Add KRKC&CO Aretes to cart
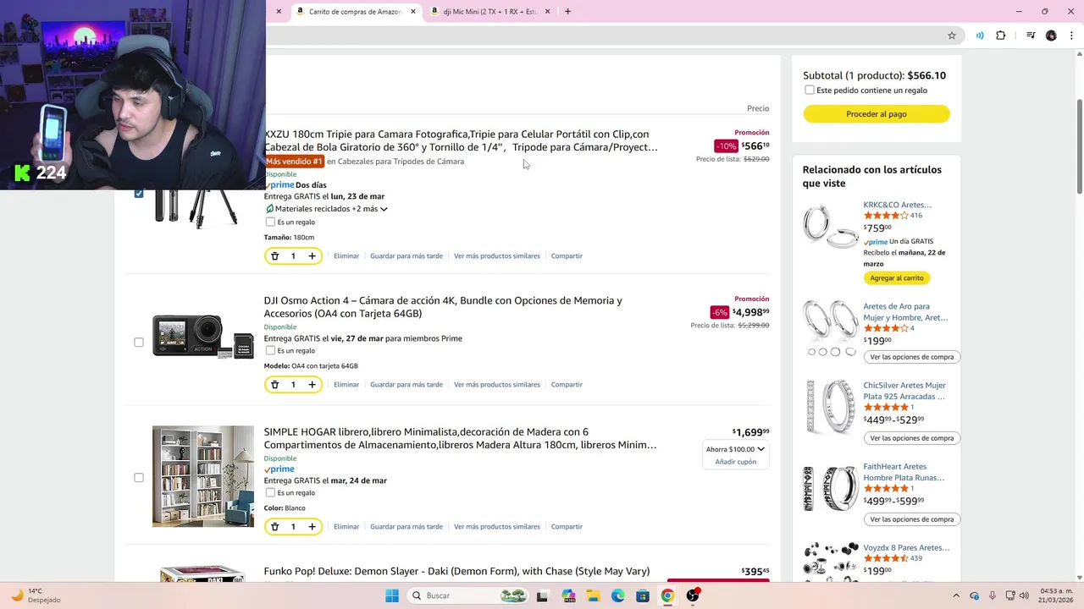Screen dimensions: 1084x609 point(897,278)
